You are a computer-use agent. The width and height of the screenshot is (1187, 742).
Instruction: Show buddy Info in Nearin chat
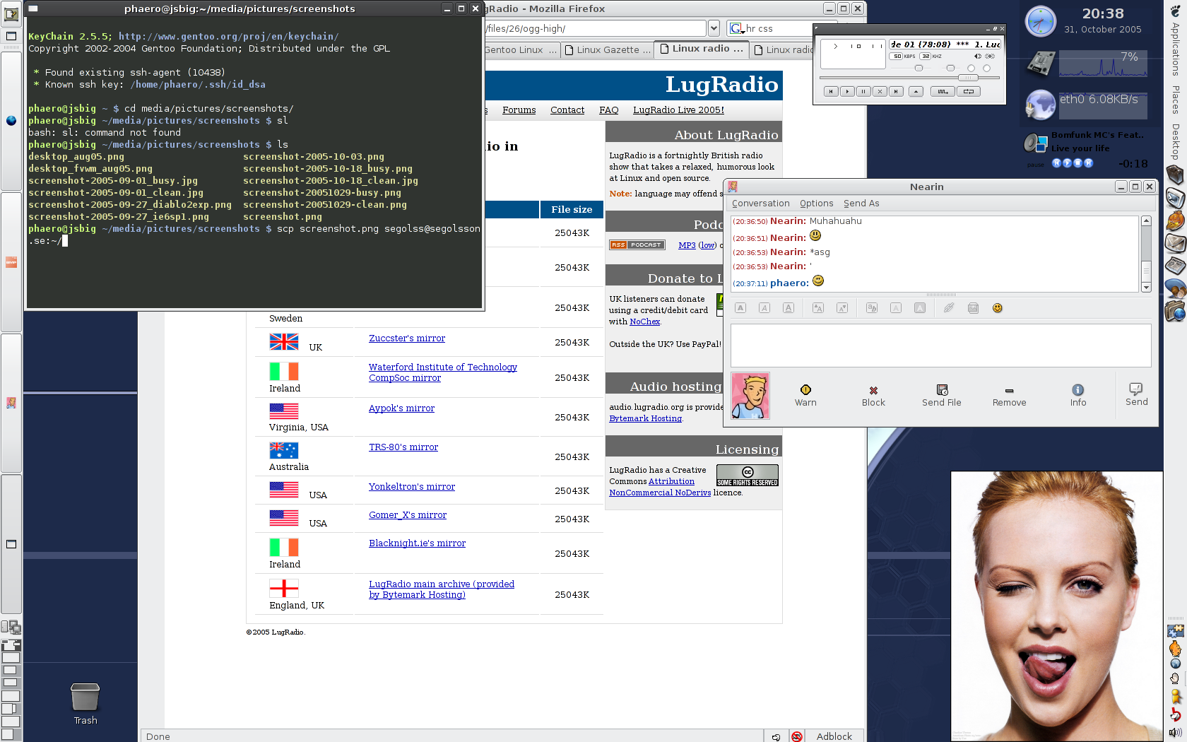click(x=1078, y=396)
